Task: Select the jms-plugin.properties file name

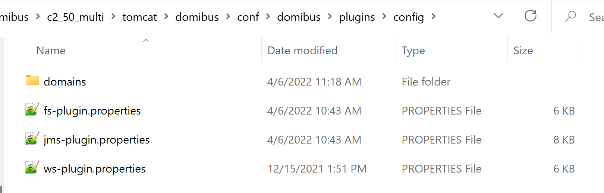Action: coord(97,140)
